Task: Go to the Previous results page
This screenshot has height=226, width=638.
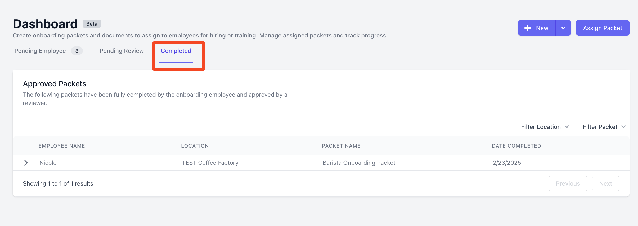Action: (568, 183)
